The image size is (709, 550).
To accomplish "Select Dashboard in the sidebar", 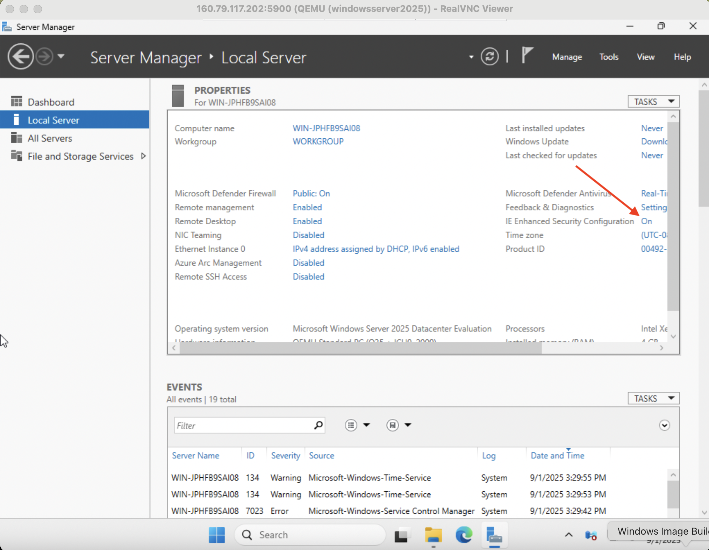I will 51,102.
